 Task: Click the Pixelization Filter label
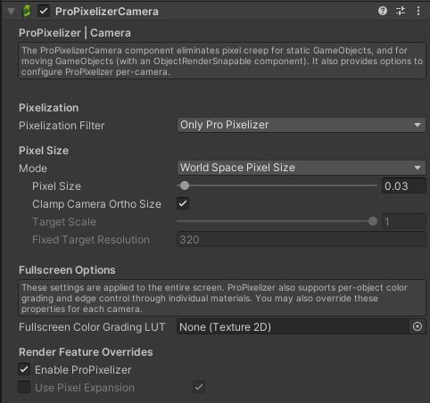pyautogui.click(x=62, y=126)
